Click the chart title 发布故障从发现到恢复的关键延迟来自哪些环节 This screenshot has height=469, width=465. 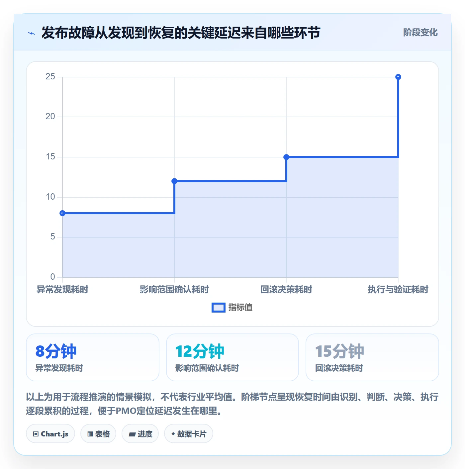[x=181, y=33]
